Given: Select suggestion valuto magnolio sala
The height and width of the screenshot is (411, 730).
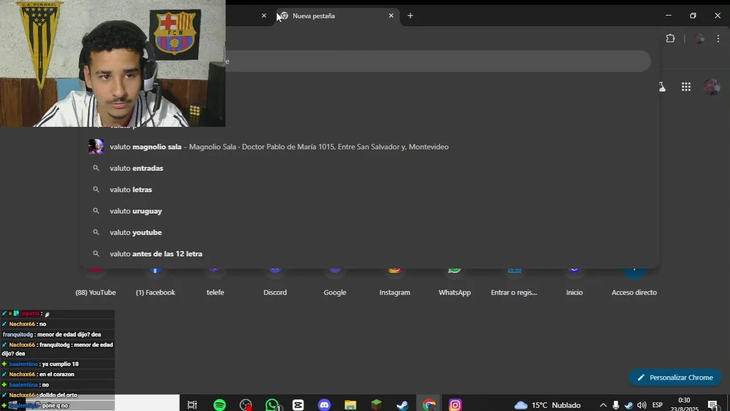Looking at the screenshot, I should pos(369,147).
